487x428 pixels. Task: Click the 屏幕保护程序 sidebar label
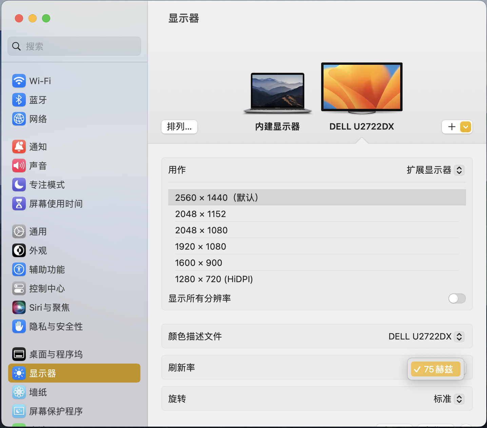click(x=56, y=411)
